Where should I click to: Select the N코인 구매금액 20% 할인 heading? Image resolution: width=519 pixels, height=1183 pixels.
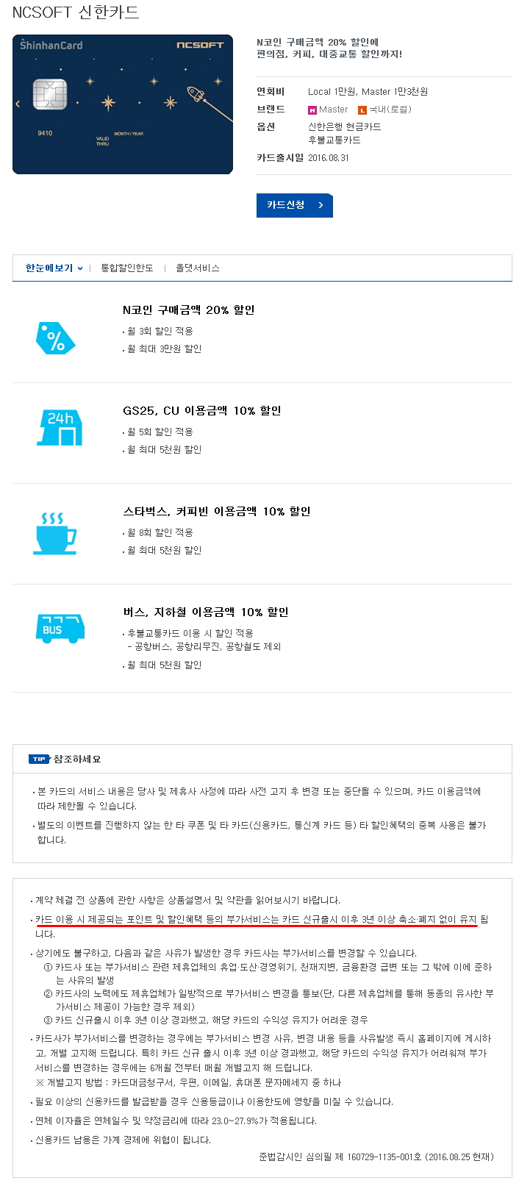(x=188, y=310)
